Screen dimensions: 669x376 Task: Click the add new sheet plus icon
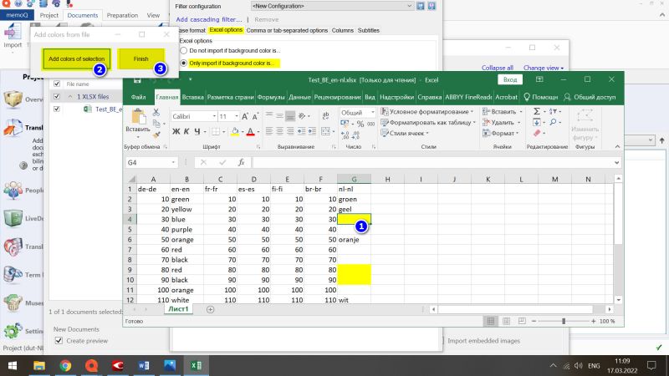(210, 309)
